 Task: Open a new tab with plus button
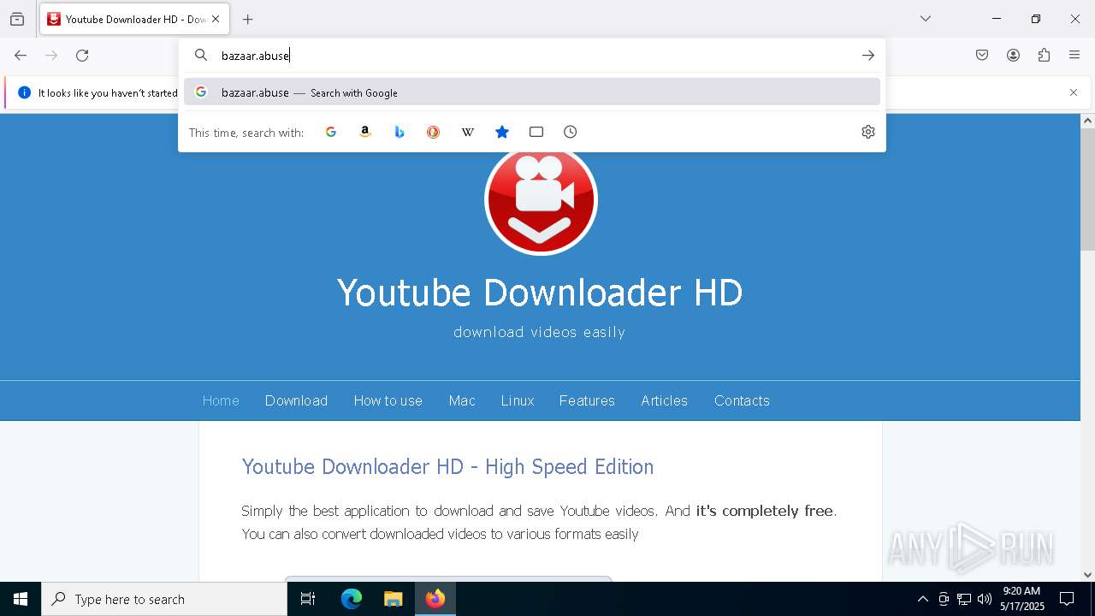coord(248,19)
